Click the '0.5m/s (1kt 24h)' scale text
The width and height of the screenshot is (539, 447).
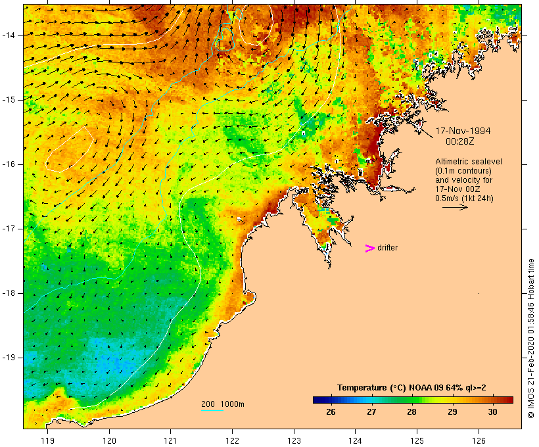pos(465,199)
